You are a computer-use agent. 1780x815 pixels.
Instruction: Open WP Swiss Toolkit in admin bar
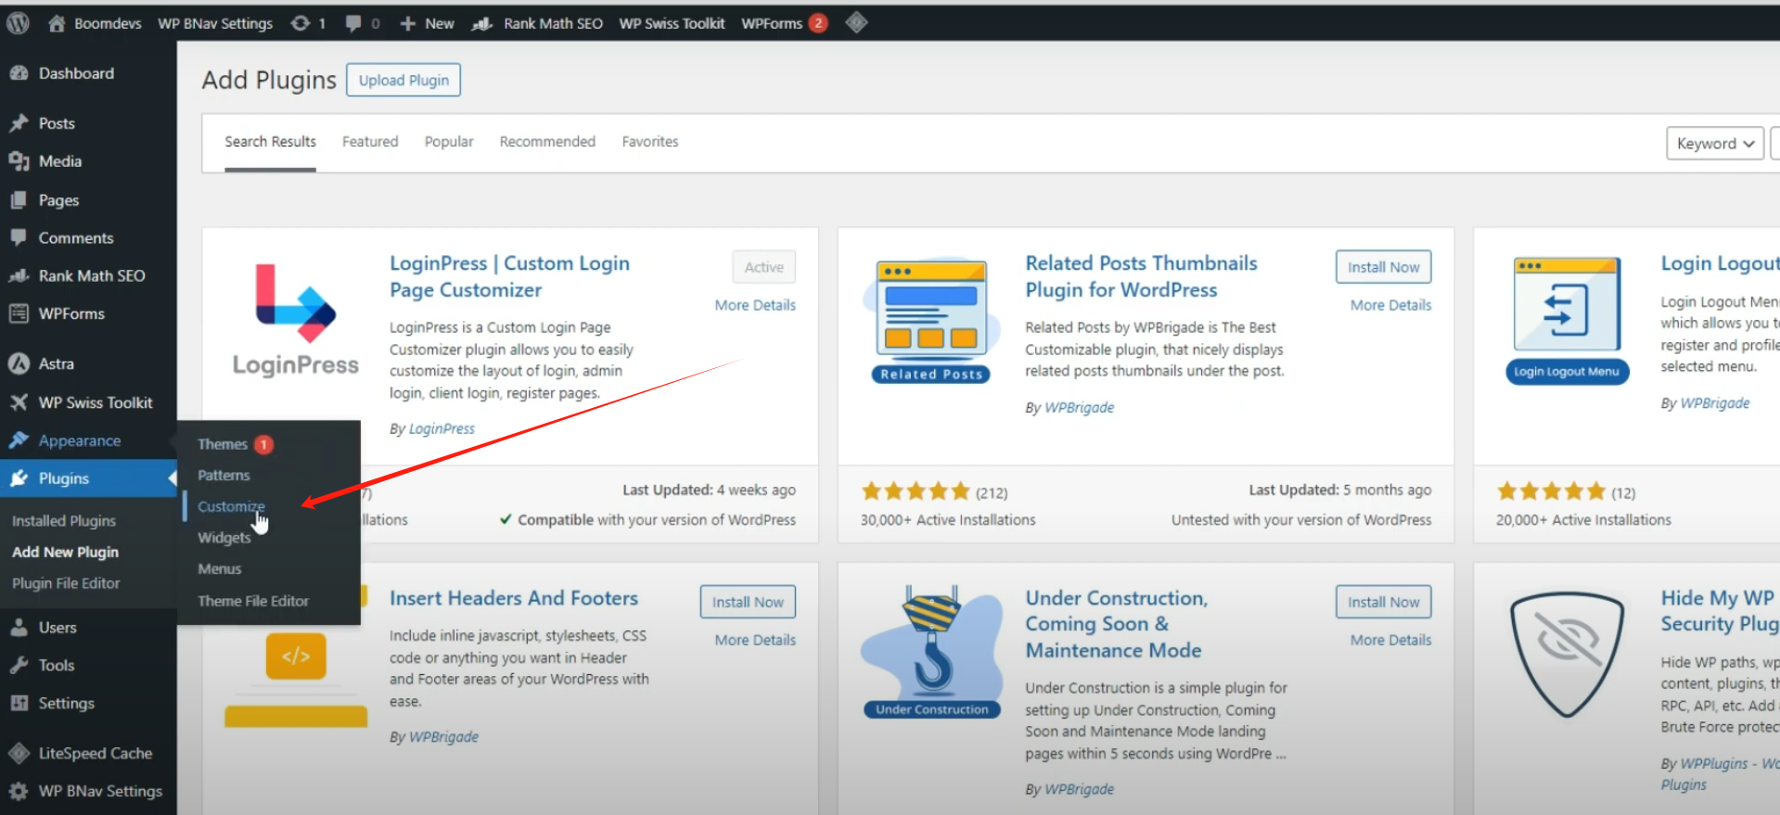tap(672, 23)
